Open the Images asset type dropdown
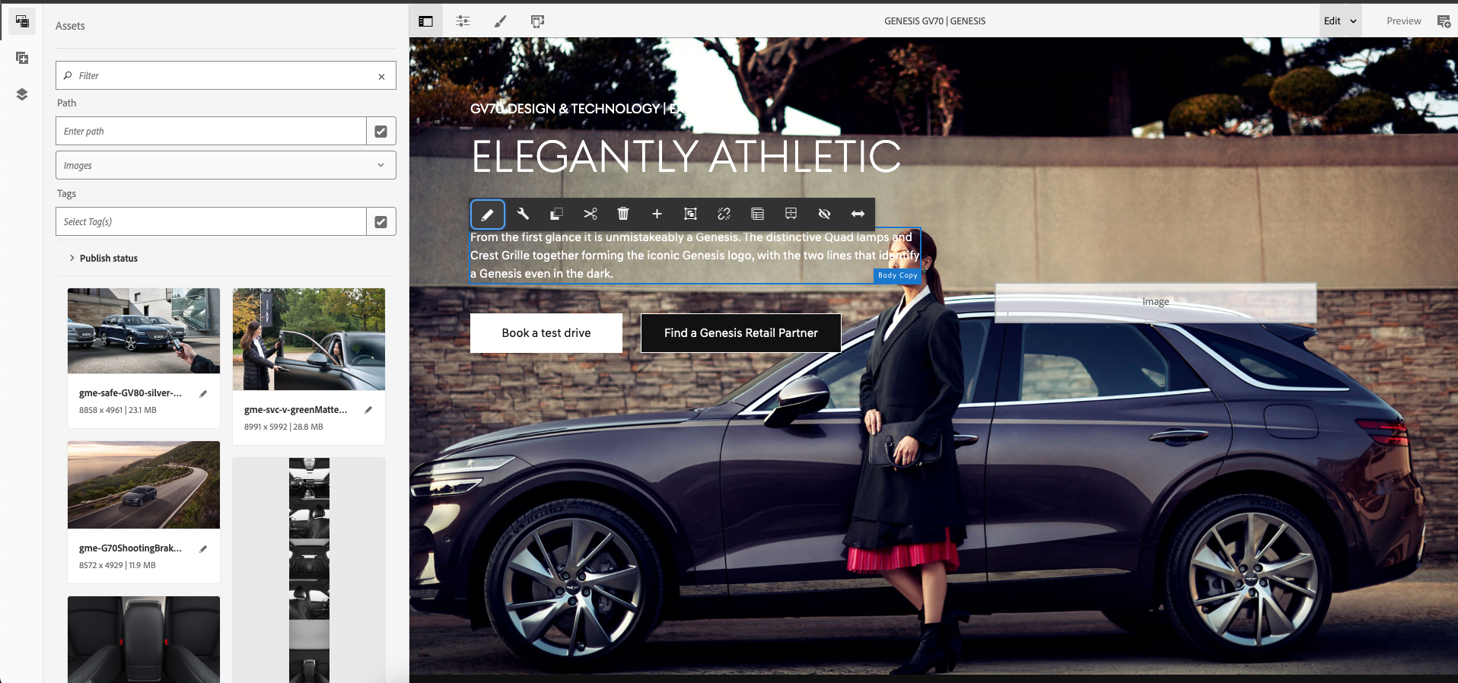The height and width of the screenshot is (683, 1458). coord(226,165)
